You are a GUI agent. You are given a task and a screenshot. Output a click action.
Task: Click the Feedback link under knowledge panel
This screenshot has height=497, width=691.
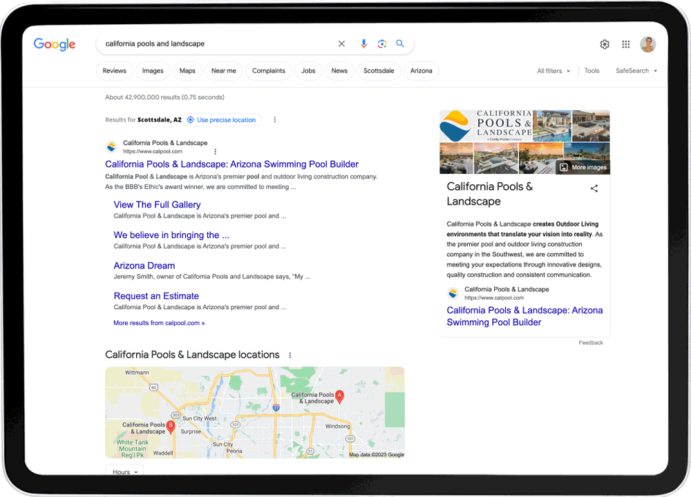click(x=591, y=342)
